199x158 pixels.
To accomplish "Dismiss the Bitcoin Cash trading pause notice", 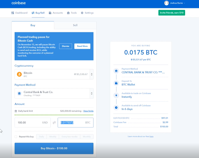I will coord(65,46).
